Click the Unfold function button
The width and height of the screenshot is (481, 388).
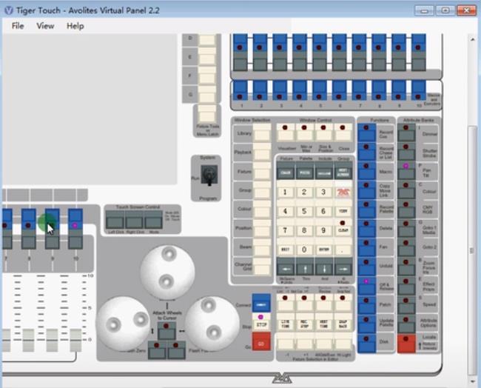click(x=366, y=267)
